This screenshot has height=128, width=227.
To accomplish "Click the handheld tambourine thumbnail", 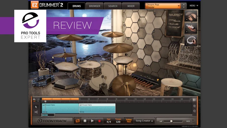I will pos(191,40).
